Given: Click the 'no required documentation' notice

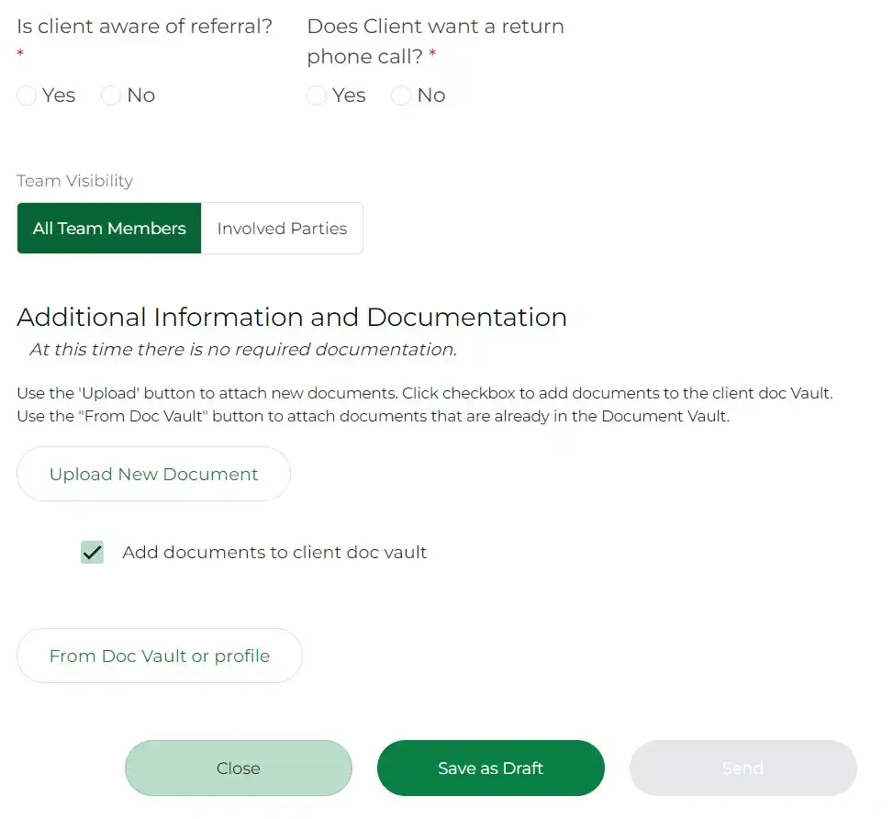Looking at the screenshot, I should pos(243,350).
